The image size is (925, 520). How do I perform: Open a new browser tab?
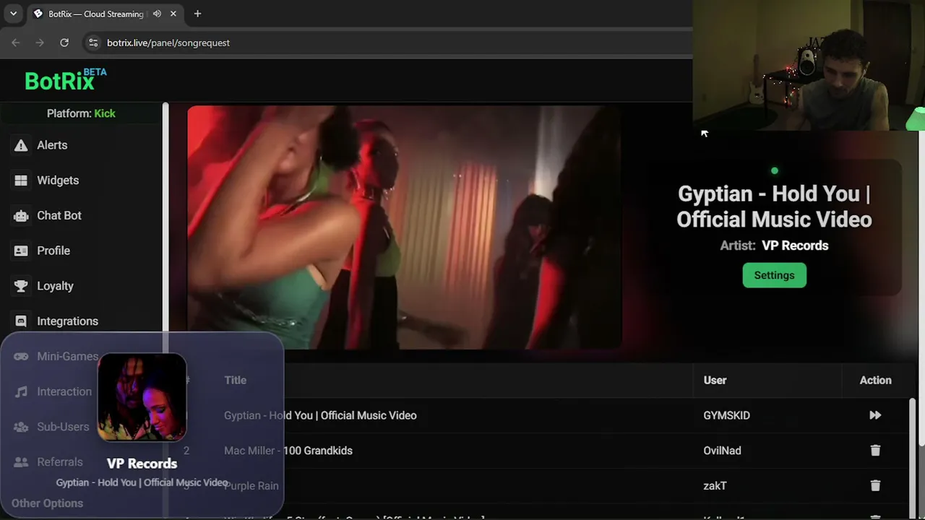pyautogui.click(x=197, y=14)
